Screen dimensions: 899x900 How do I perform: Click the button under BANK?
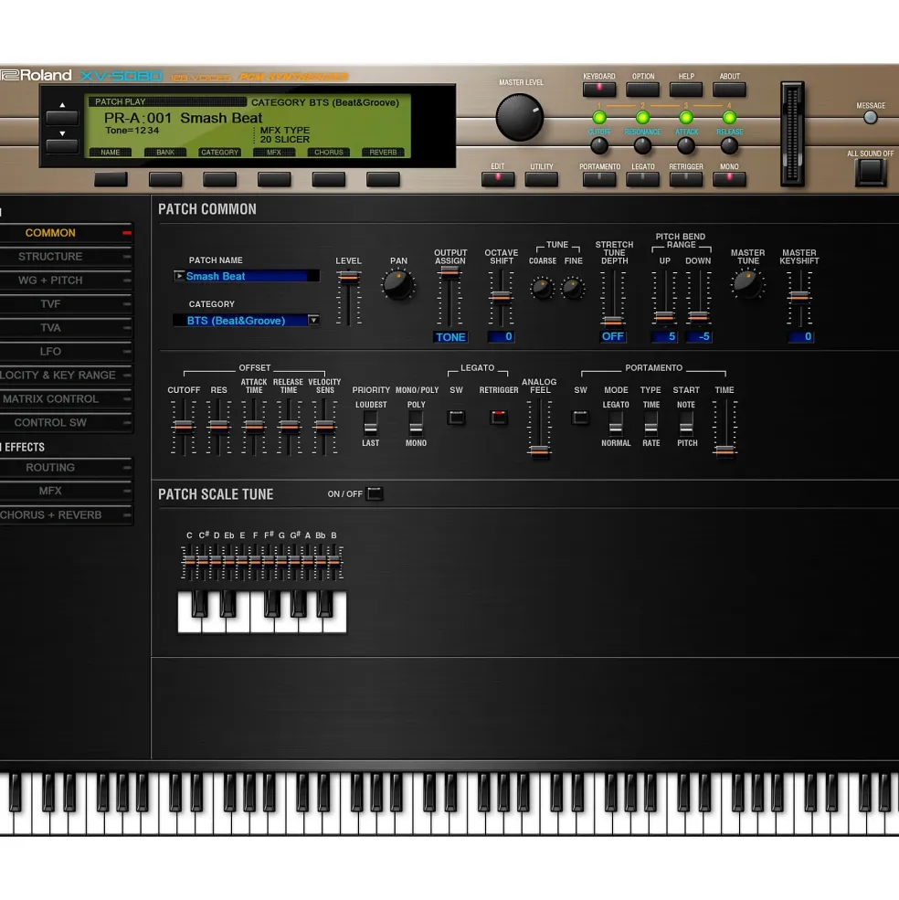(165, 180)
